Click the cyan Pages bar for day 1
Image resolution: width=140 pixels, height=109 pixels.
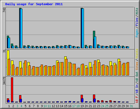click(x=9, y=43)
